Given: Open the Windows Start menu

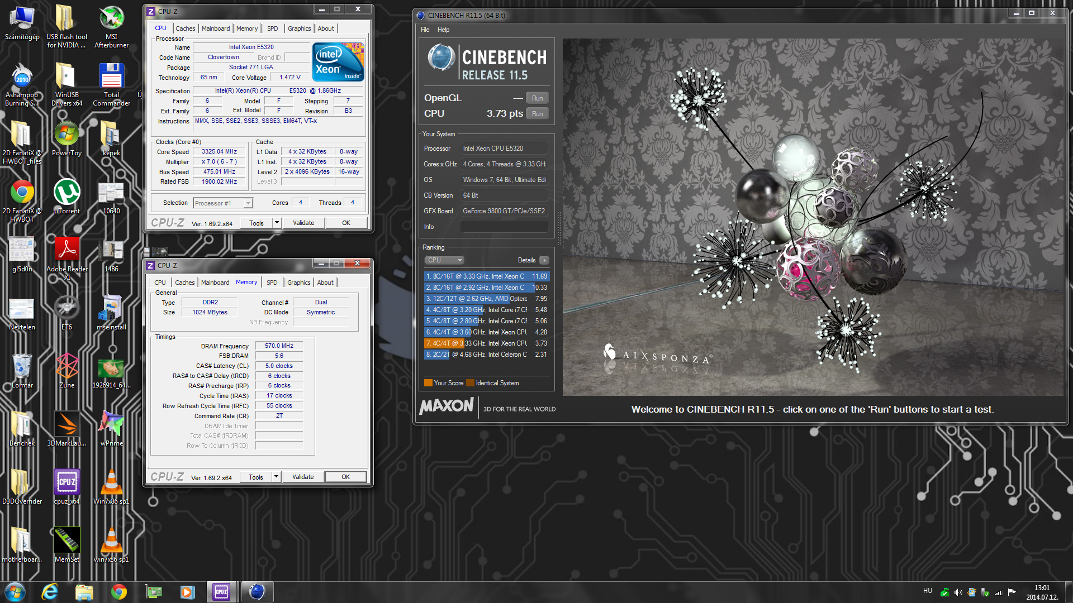Looking at the screenshot, I should point(15,592).
